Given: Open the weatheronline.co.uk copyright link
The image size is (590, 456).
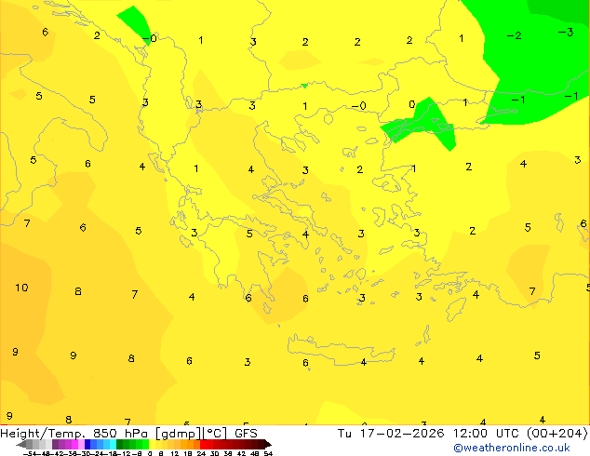Looking at the screenshot, I should 512,448.
